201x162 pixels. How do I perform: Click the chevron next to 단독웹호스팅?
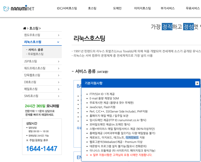58,75
